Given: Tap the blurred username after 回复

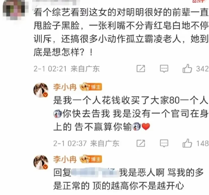Looking at the screenshot, I should tap(95, 173).
